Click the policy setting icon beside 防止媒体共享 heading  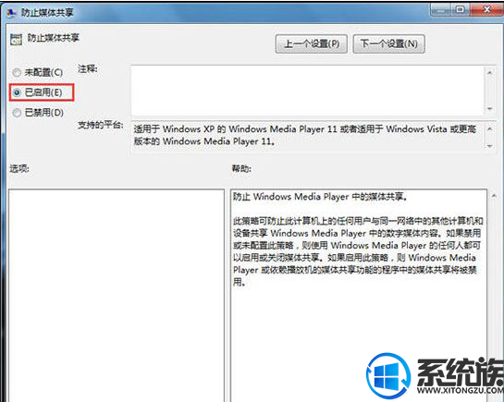[x=16, y=40]
